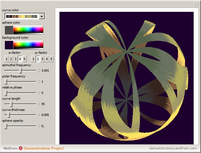
Task: Pick a hue in background color spectrum
Action: click(28, 45)
